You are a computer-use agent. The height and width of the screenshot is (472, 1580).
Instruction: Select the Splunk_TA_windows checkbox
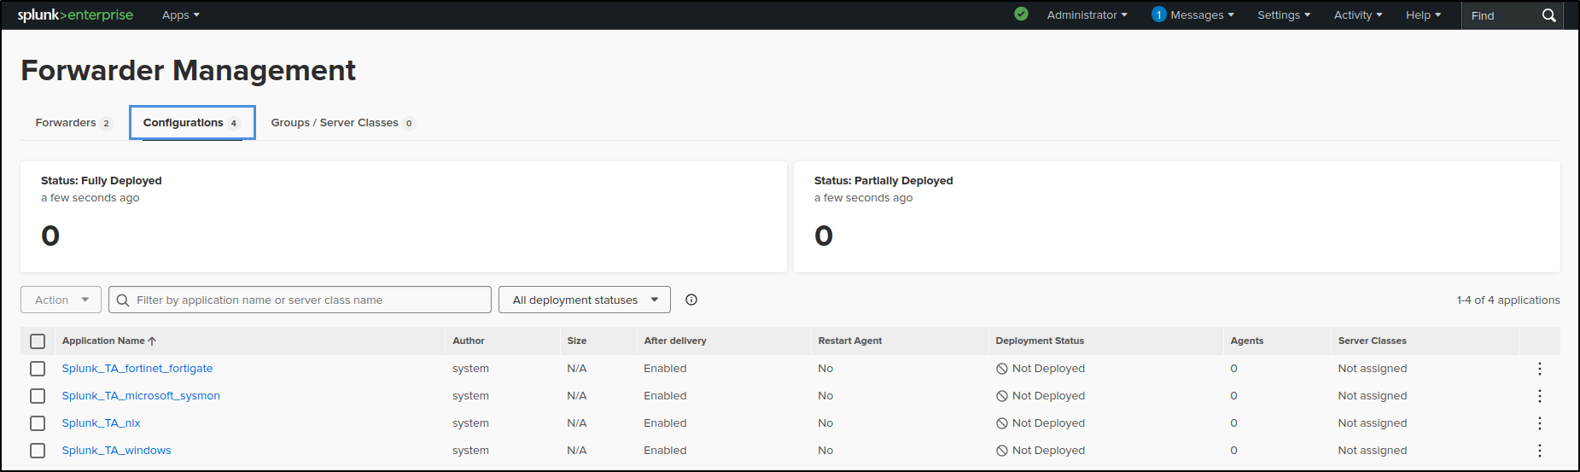(38, 451)
